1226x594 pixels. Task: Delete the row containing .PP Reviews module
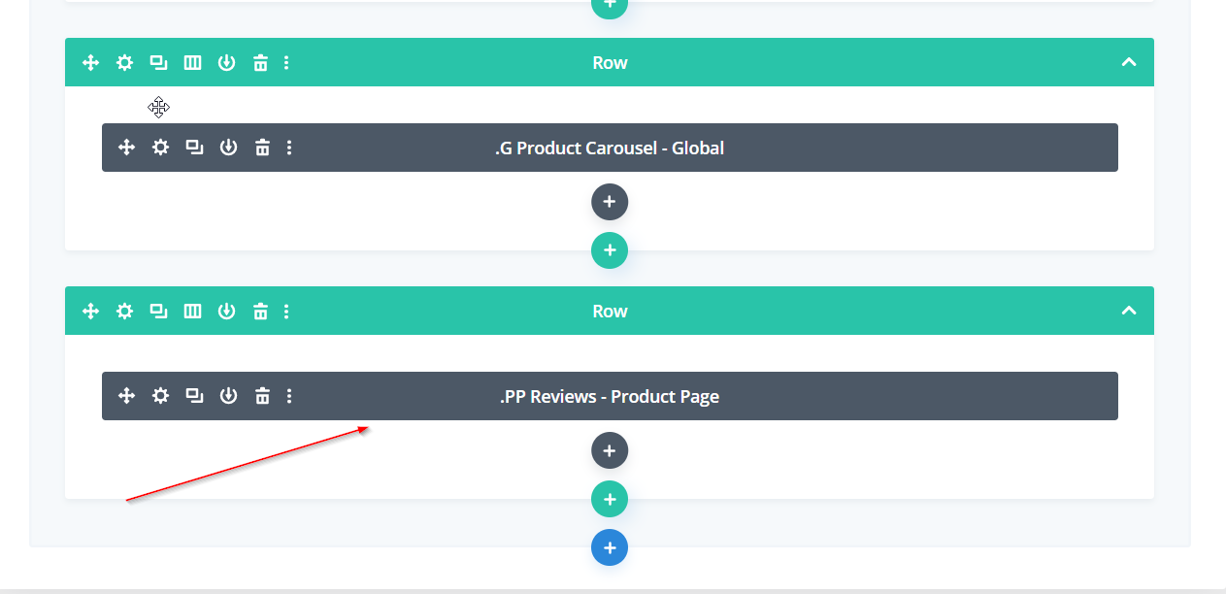point(260,312)
